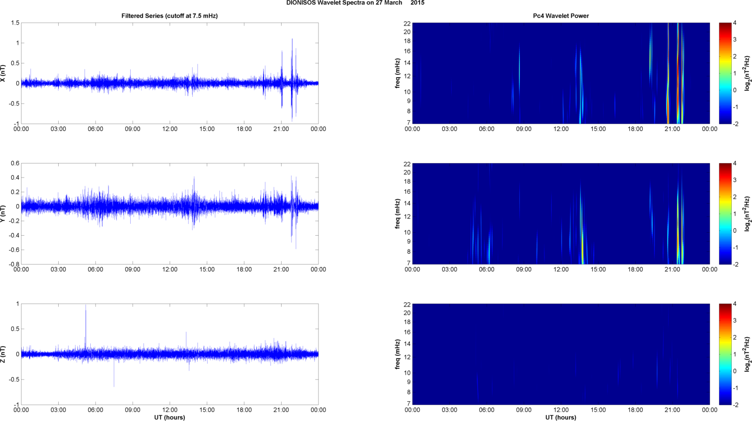Image resolution: width=752 pixels, height=421 pixels.
Task: Click the 'Y (nT)' axis label
Action: coord(3,214)
